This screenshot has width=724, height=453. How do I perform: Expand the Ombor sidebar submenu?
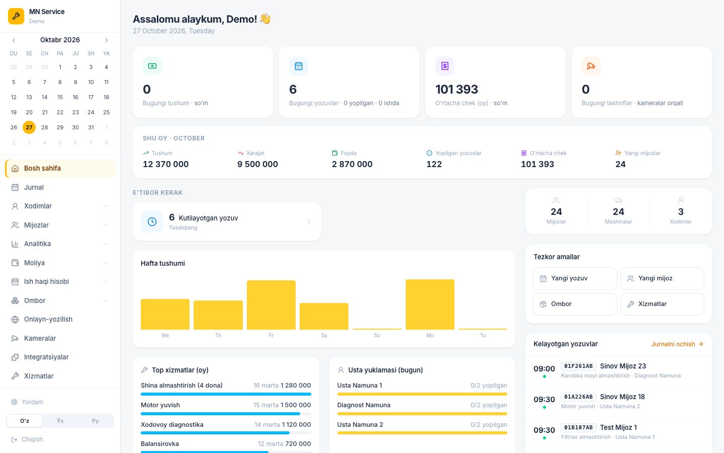(106, 300)
